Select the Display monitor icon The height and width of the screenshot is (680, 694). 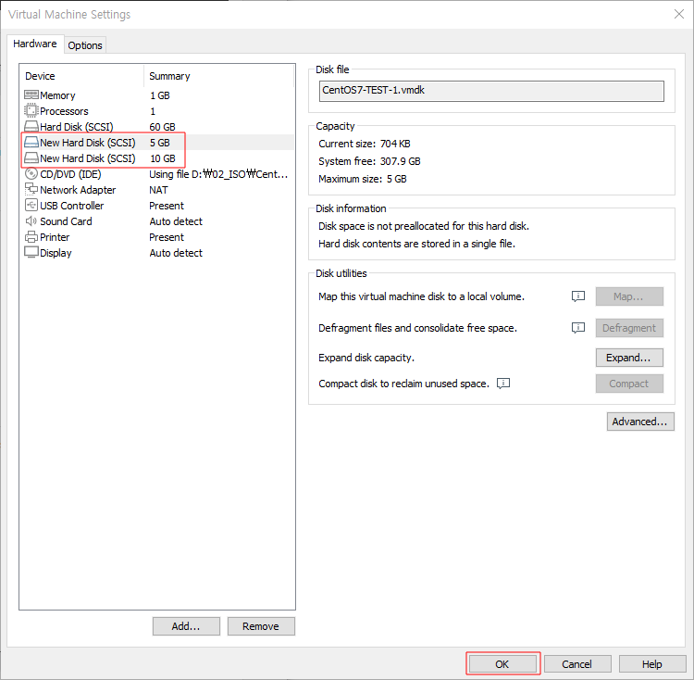[x=31, y=252]
